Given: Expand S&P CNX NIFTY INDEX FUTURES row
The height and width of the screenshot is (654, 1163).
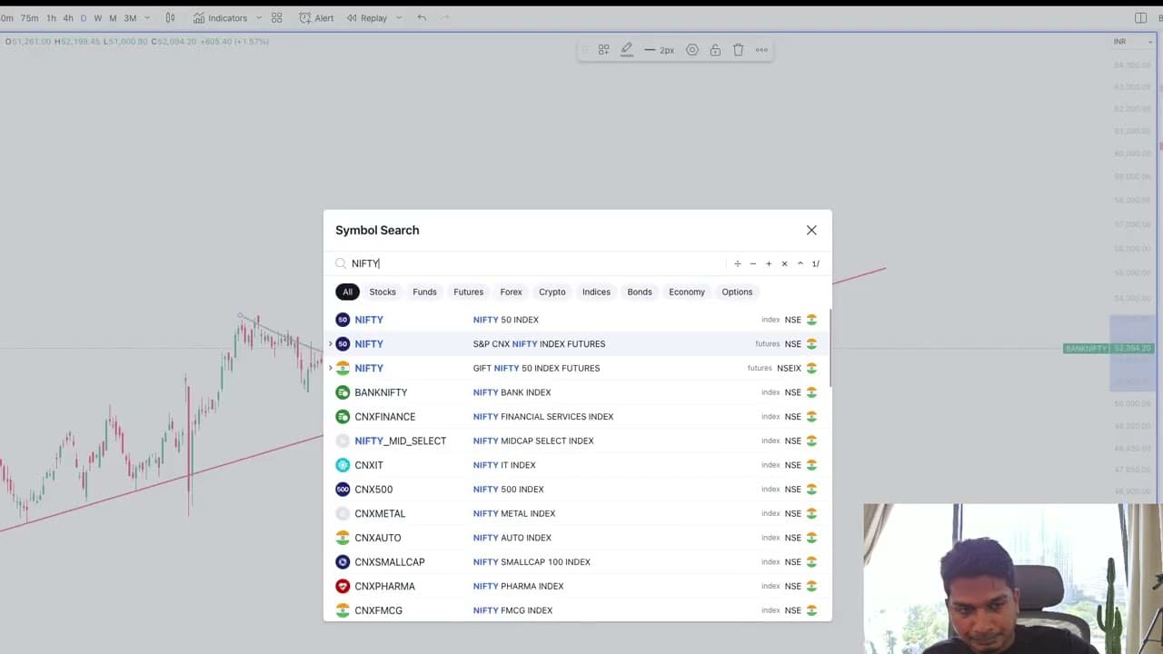Looking at the screenshot, I should [330, 344].
